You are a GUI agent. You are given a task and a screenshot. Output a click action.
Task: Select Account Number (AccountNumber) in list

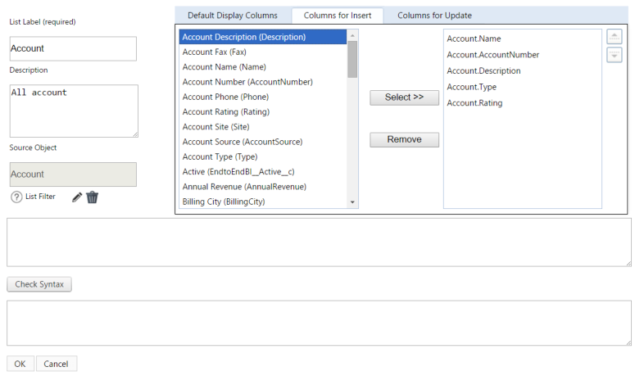[x=263, y=82]
